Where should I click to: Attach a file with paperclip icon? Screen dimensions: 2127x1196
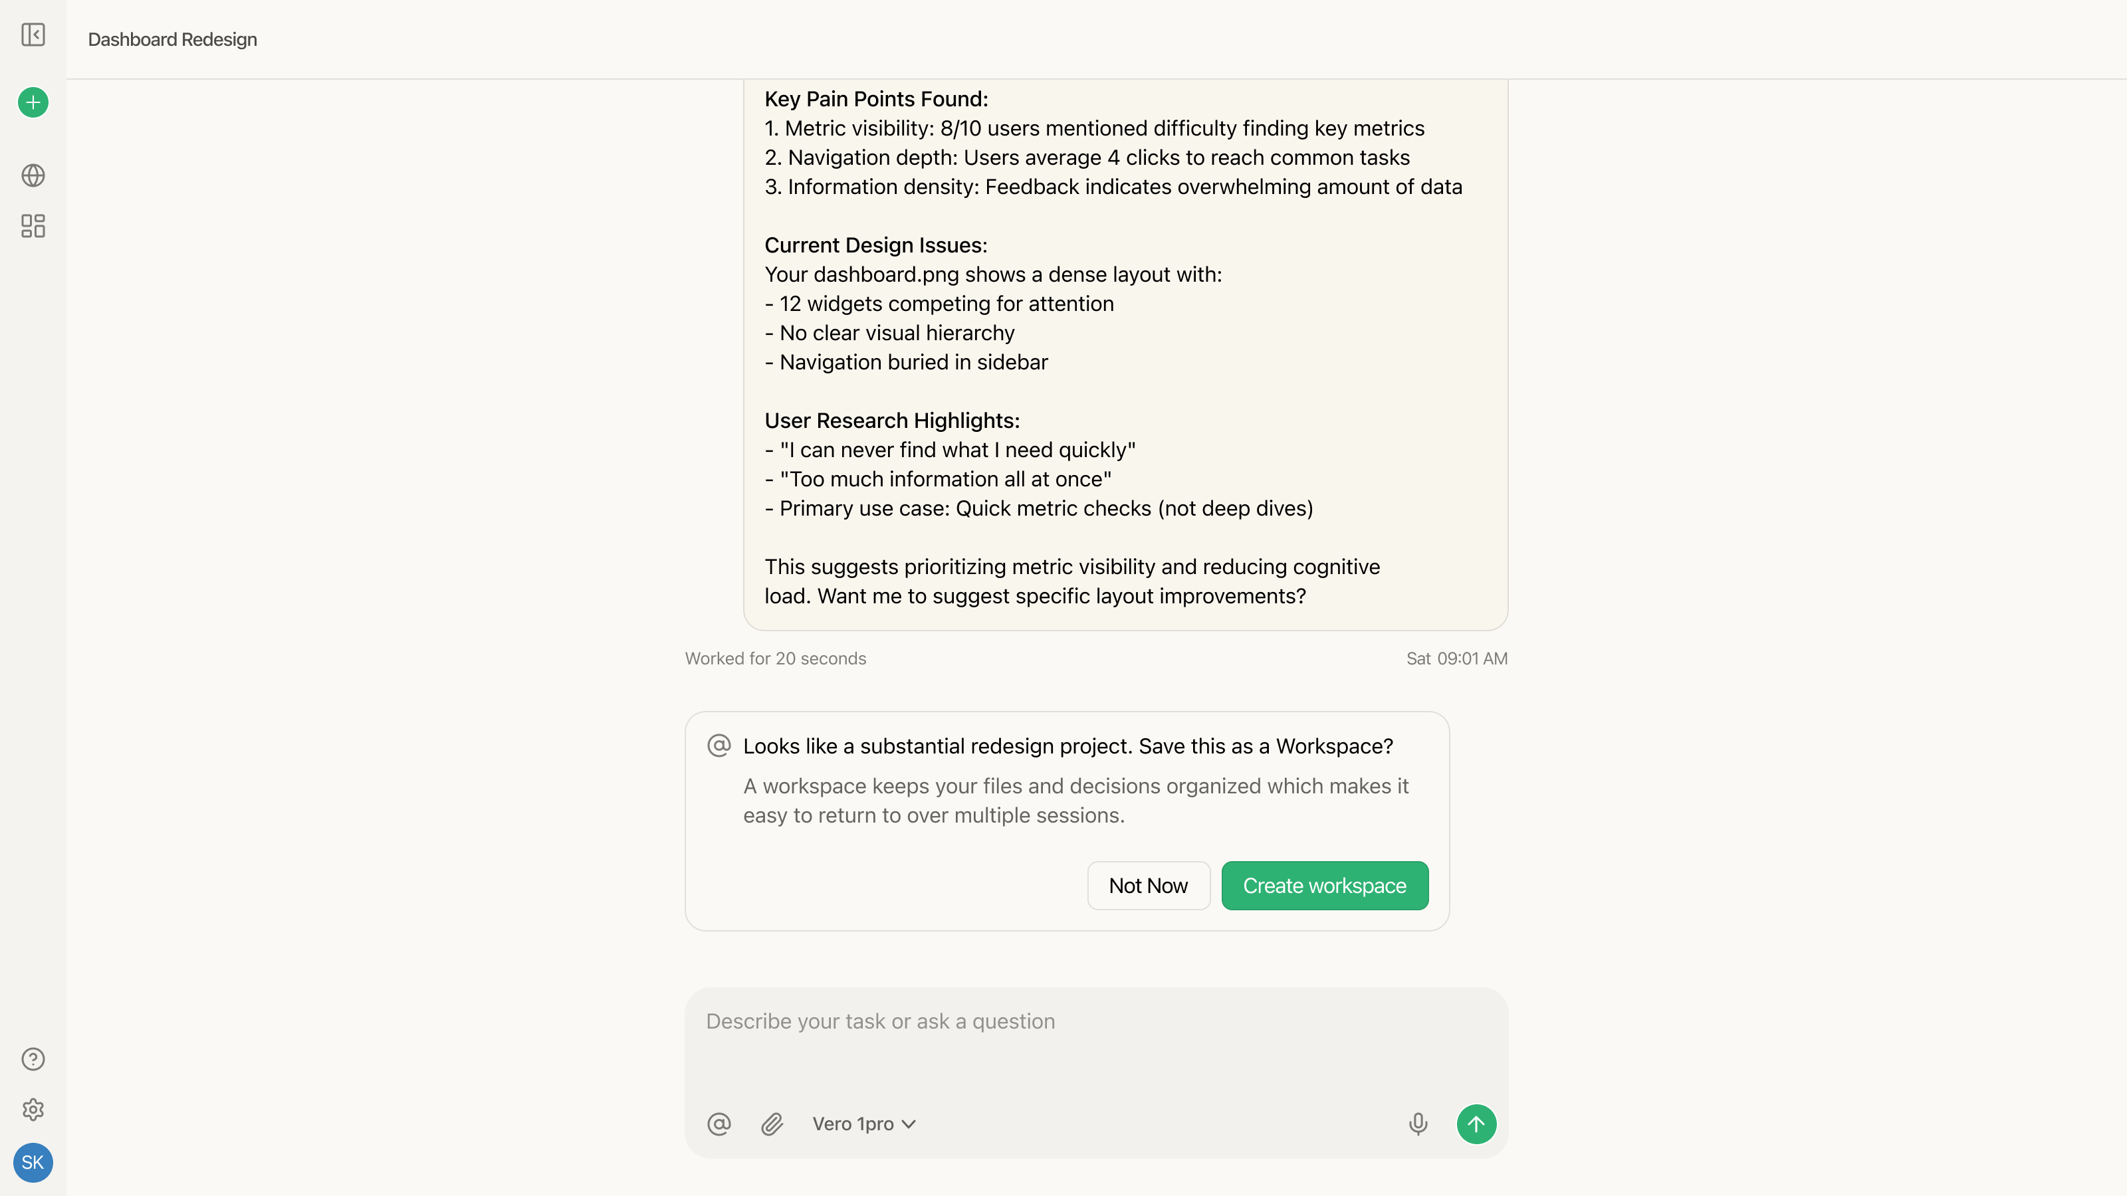[772, 1124]
